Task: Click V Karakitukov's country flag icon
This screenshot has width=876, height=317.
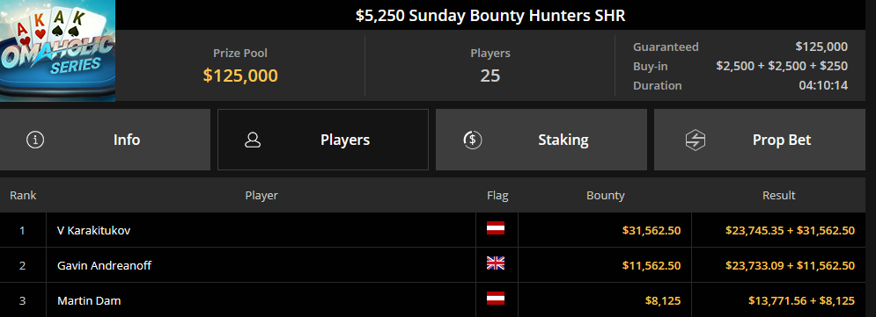Action: [x=496, y=227]
